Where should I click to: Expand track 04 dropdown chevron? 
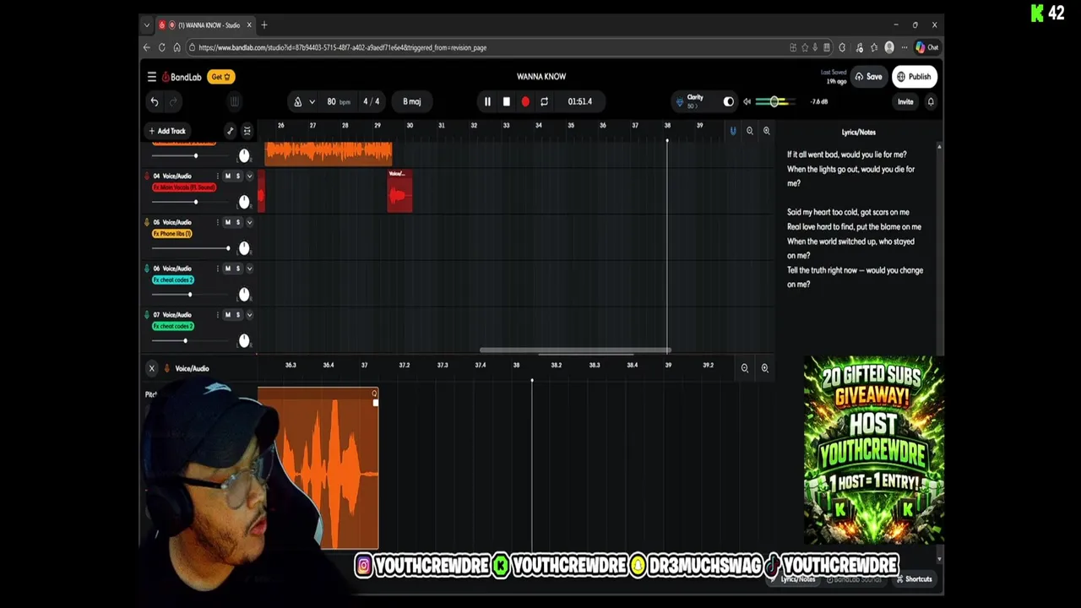point(249,176)
